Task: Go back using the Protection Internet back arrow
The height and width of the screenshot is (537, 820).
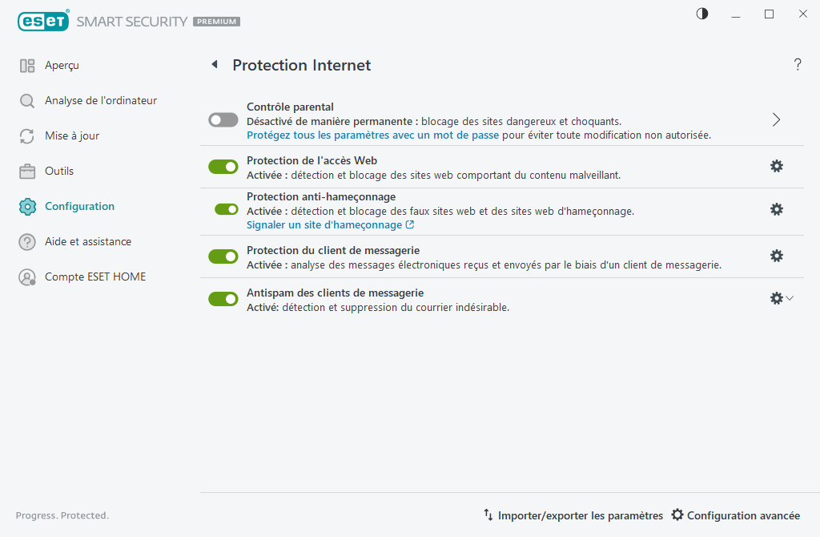Action: pos(214,65)
